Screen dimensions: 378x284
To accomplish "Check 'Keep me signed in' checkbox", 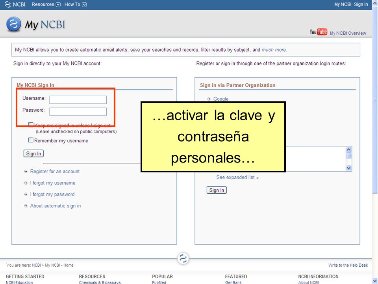I will coord(31,125).
